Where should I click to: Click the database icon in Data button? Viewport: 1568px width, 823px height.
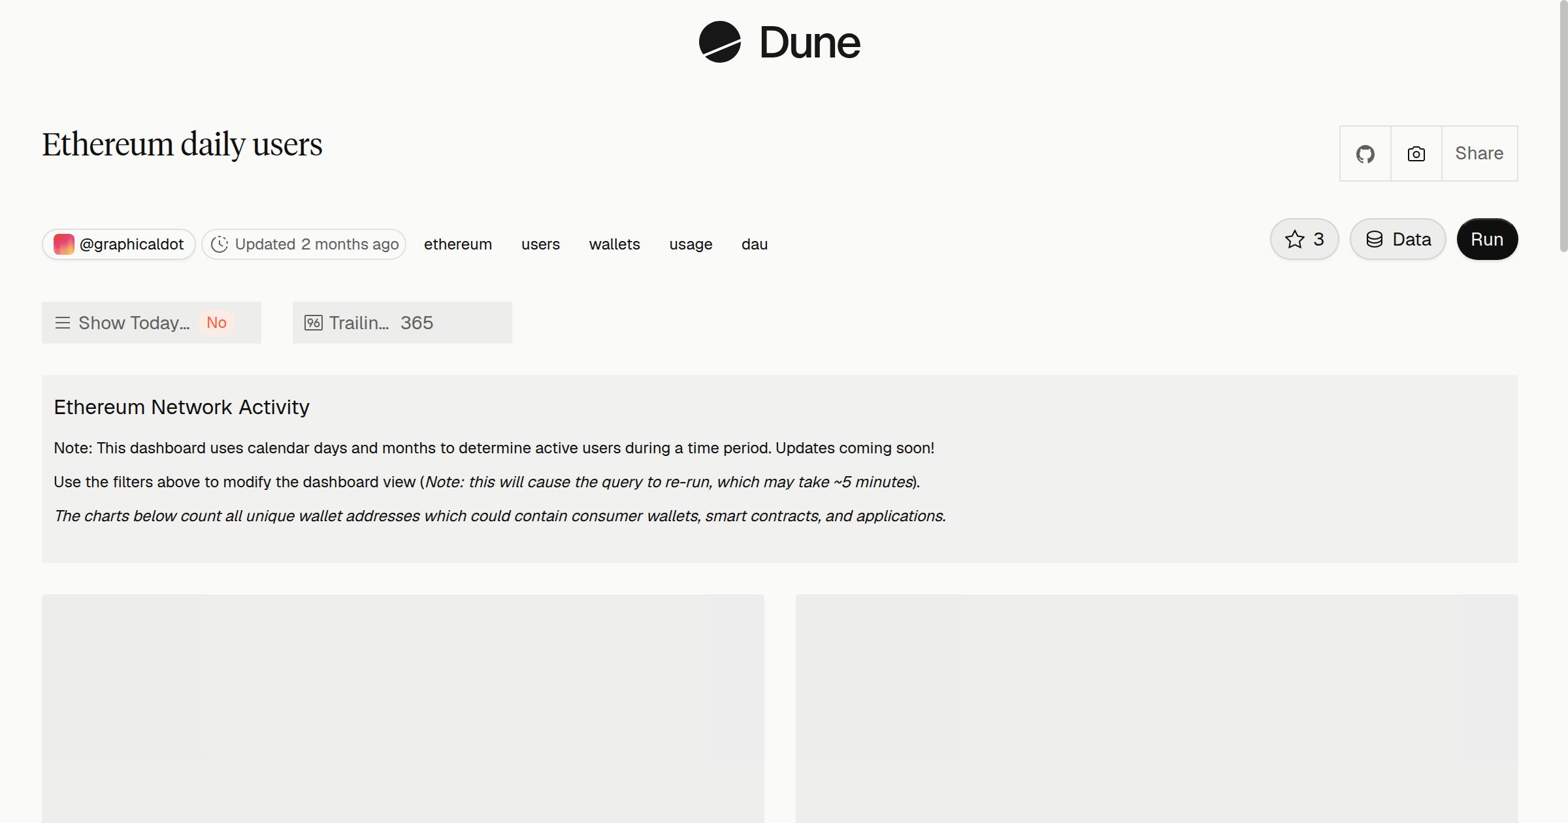(x=1374, y=239)
